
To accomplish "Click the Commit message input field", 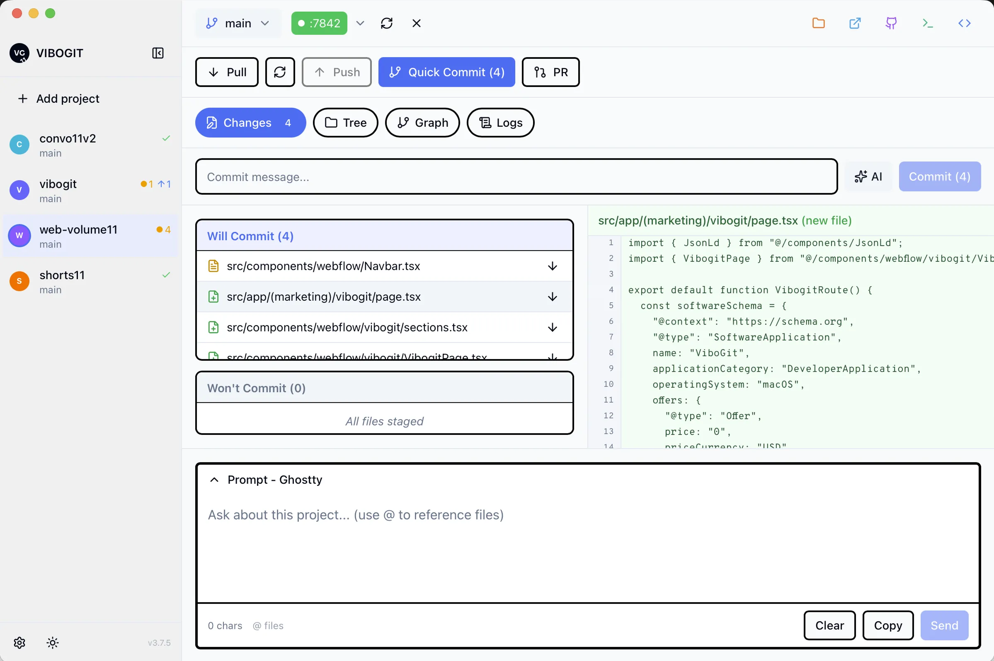I will click(x=516, y=176).
